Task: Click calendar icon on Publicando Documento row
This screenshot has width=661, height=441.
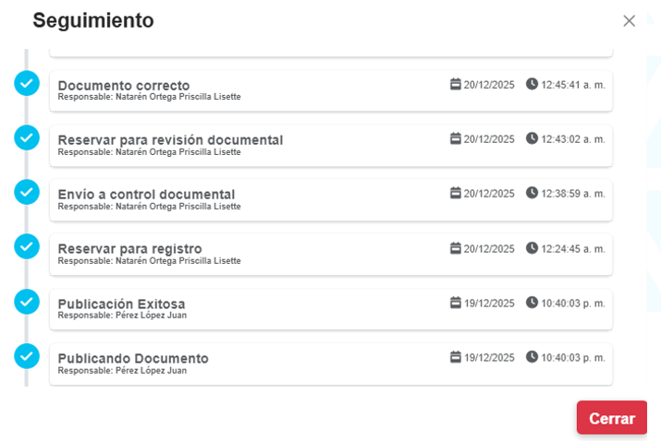Action: (x=456, y=357)
